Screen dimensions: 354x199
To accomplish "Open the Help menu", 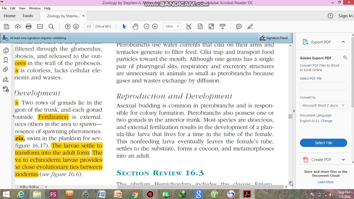I will (48, 8).
